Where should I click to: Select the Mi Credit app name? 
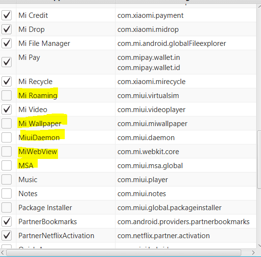click(33, 15)
